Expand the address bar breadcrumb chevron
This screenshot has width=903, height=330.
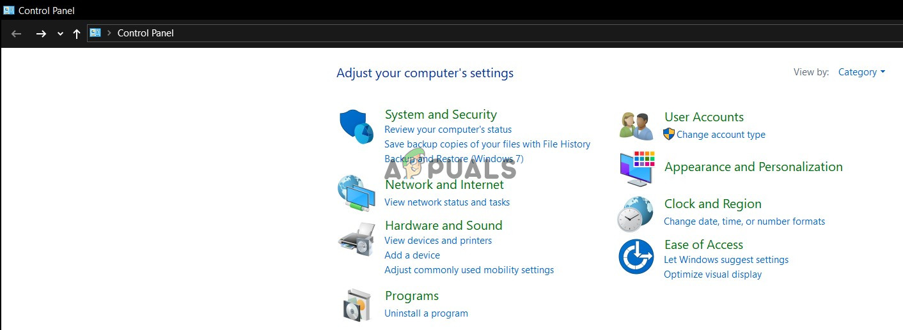pos(109,33)
